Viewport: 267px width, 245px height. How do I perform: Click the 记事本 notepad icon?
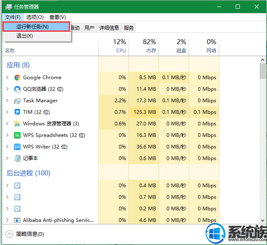(x=17, y=158)
